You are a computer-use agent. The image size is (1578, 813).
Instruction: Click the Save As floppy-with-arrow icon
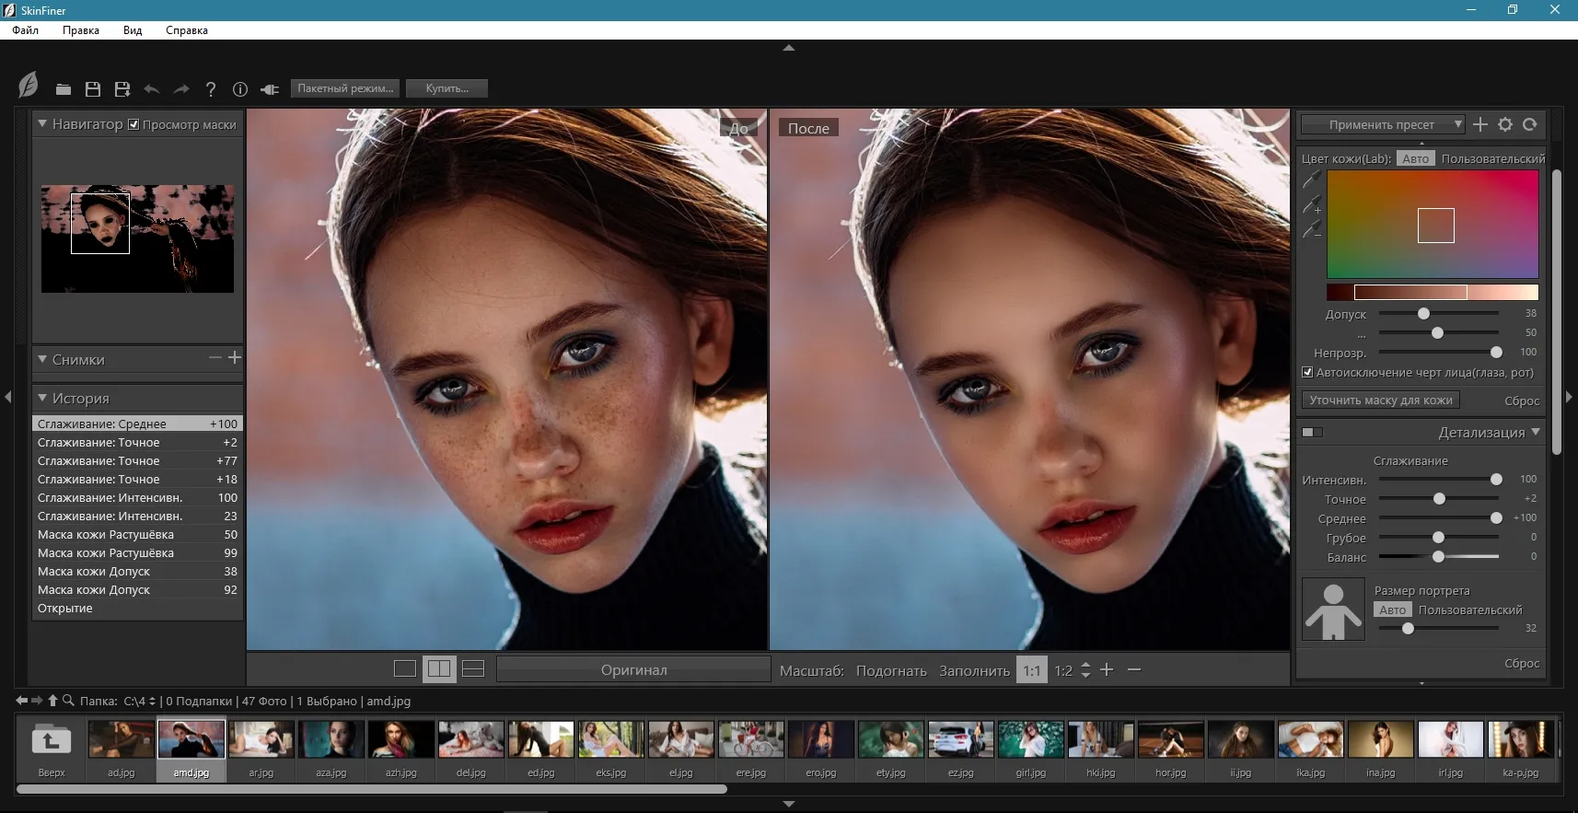coord(122,89)
